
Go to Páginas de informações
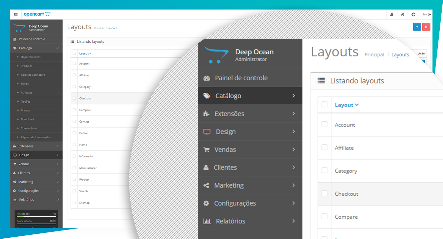(x=35, y=137)
